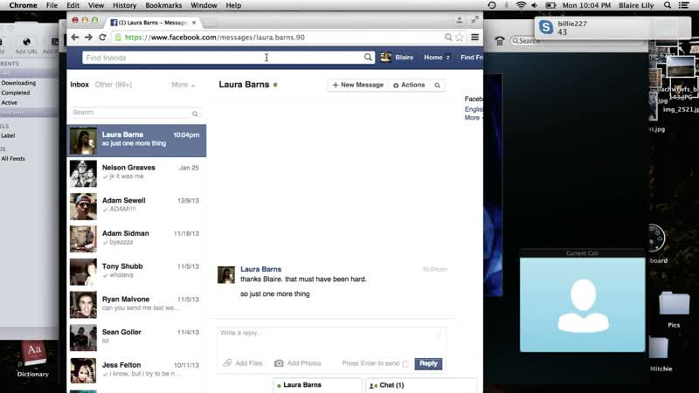699x393 pixels.
Task: Click the volume icon in menu bar
Action: [x=535, y=5]
